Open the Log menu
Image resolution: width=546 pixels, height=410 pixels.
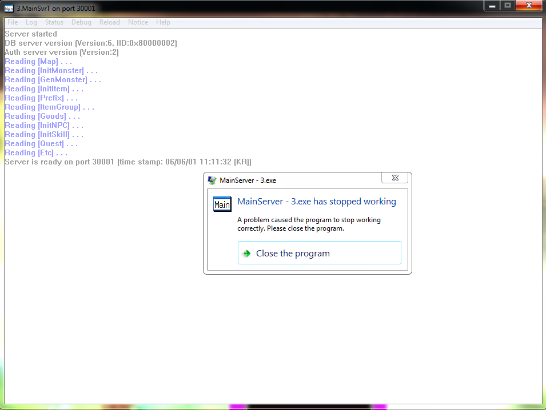(x=31, y=22)
